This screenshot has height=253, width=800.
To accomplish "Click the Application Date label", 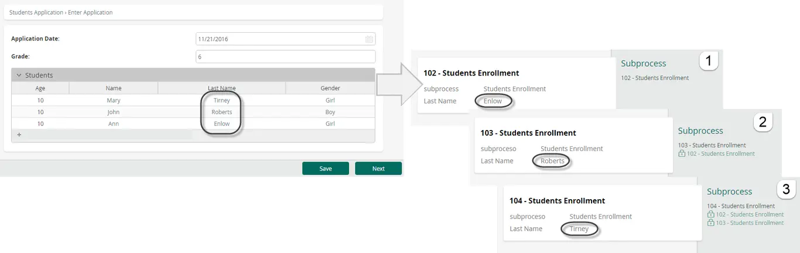I will click(35, 39).
